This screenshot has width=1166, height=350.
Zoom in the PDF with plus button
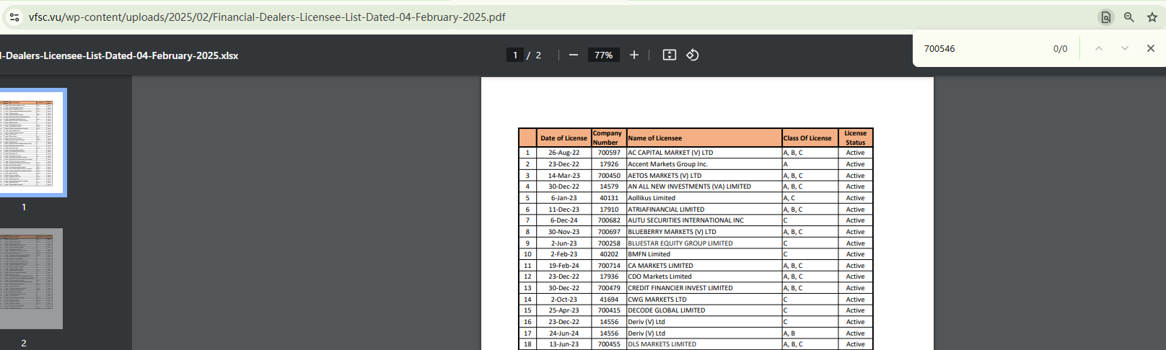[634, 55]
